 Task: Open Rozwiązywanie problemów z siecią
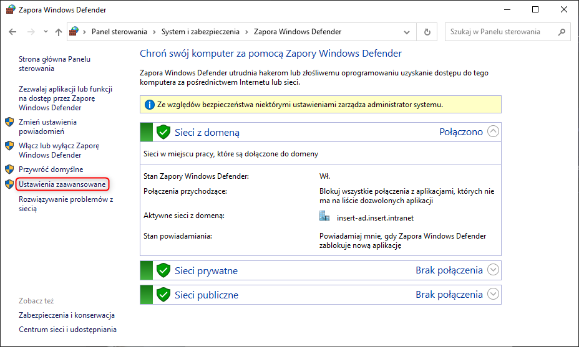pos(66,204)
